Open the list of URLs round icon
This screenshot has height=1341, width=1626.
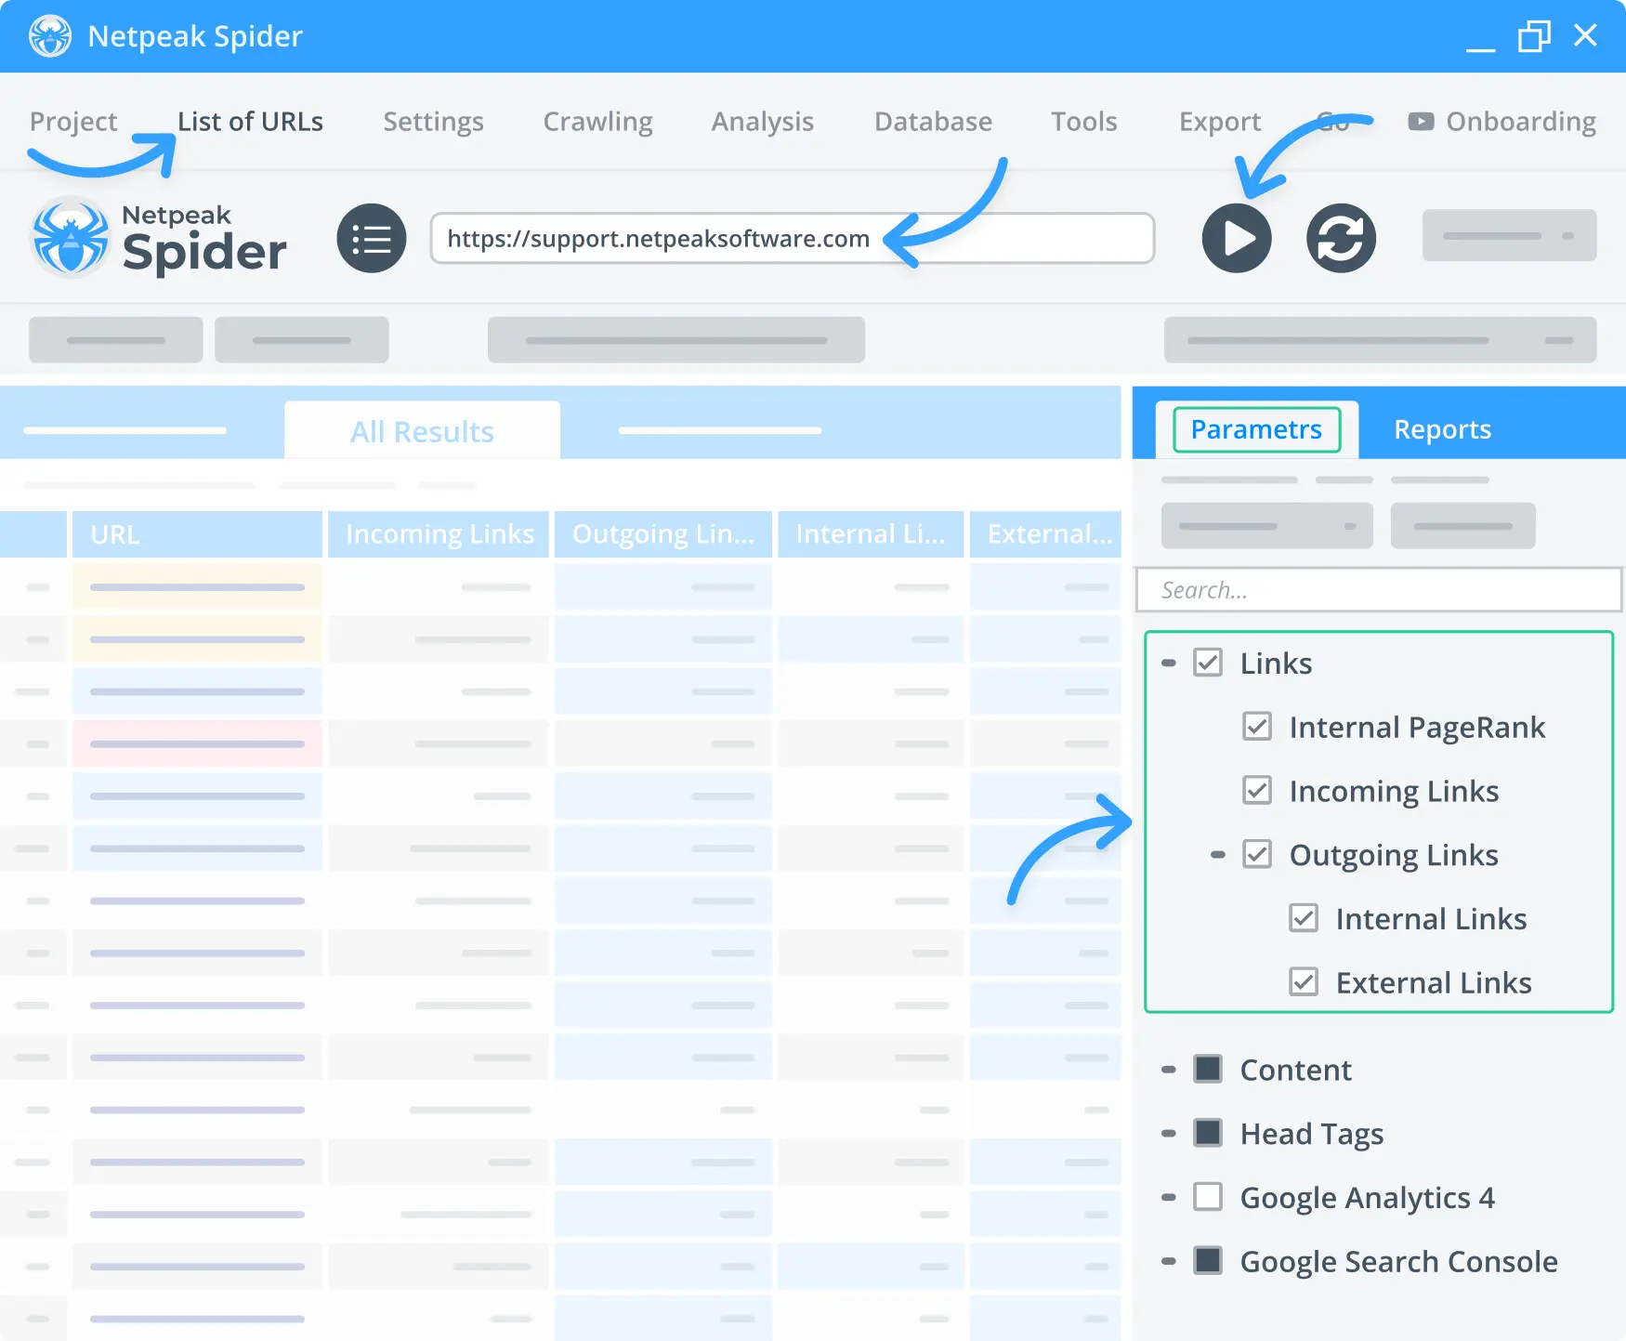[372, 238]
